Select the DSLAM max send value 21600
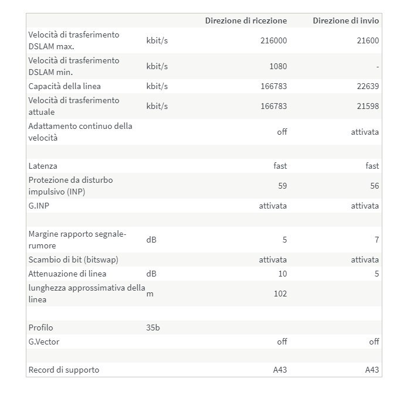 click(x=368, y=40)
